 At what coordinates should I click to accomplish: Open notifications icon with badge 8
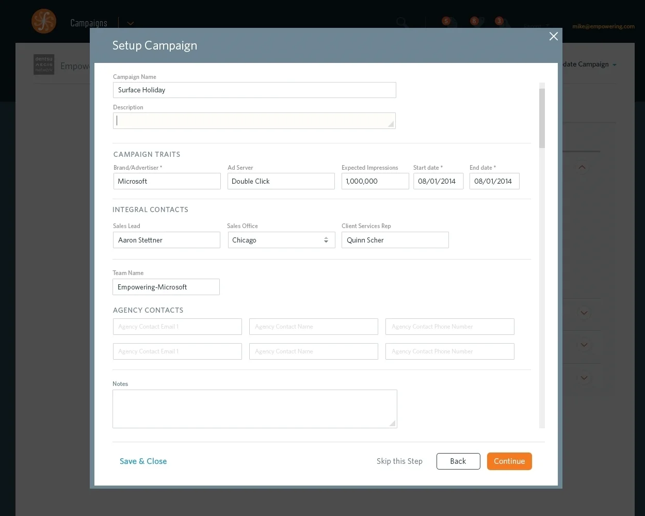click(x=476, y=23)
